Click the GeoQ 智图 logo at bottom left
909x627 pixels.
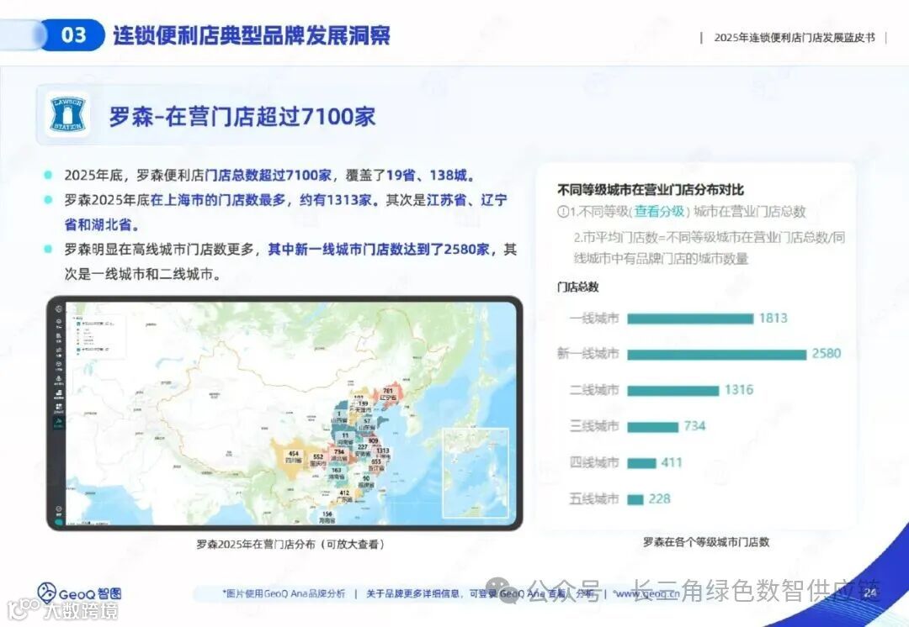click(79, 593)
